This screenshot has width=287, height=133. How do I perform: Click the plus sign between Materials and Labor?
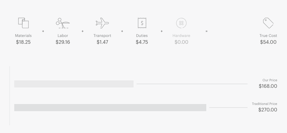pyautogui.click(x=43, y=31)
